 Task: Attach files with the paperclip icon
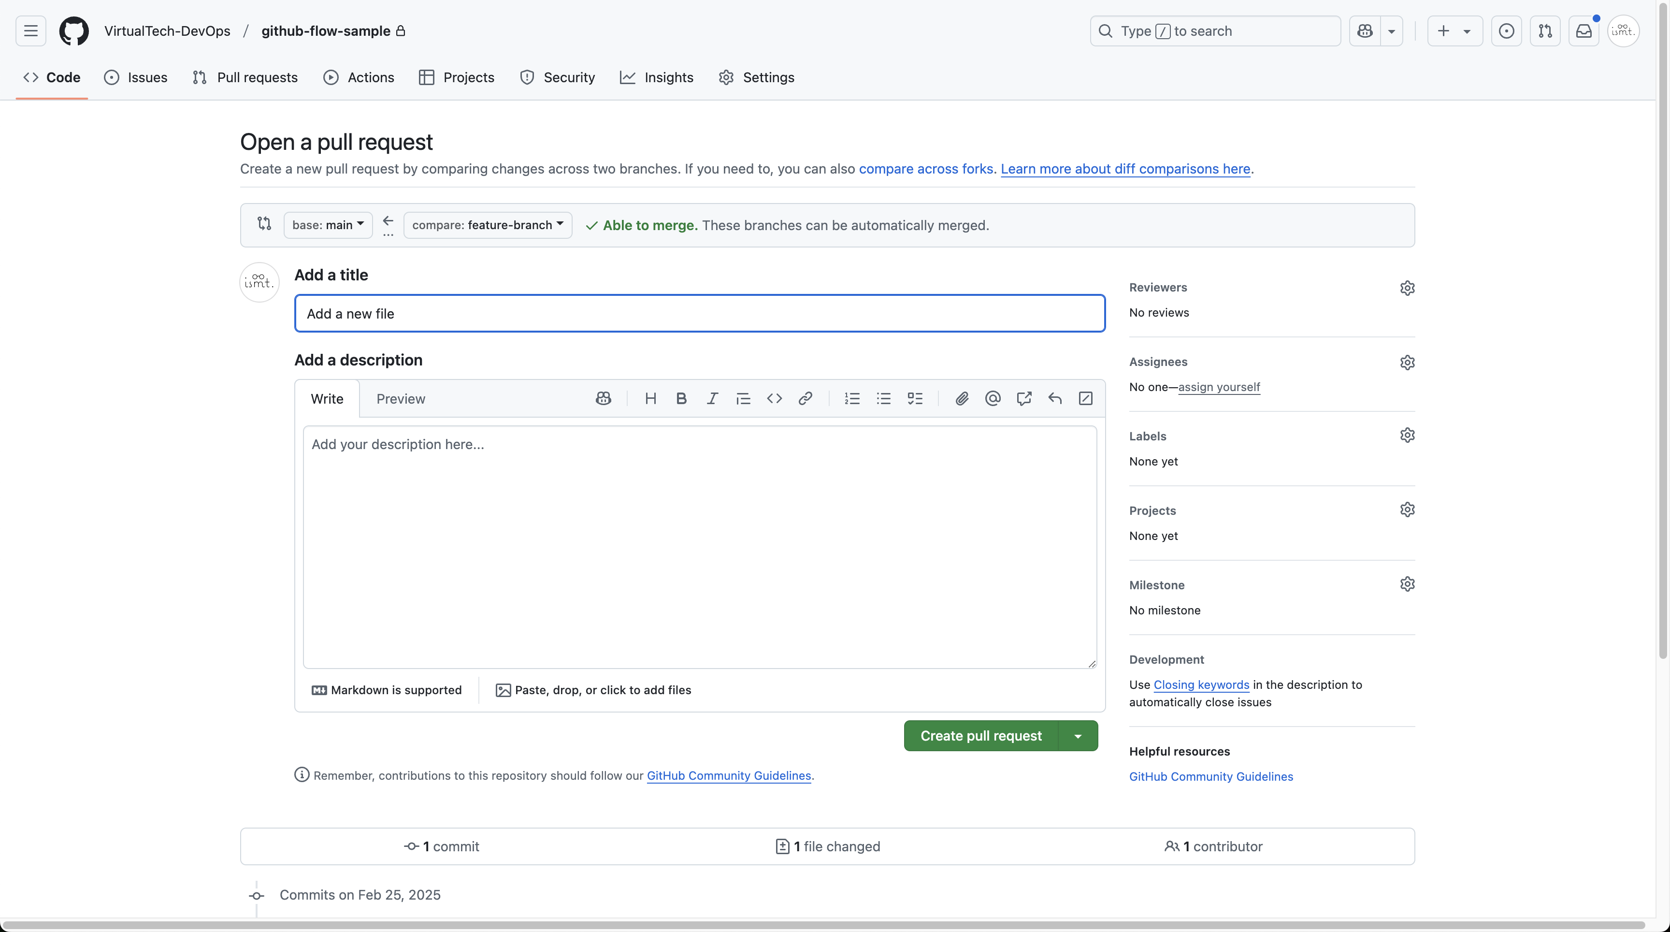tap(962, 398)
